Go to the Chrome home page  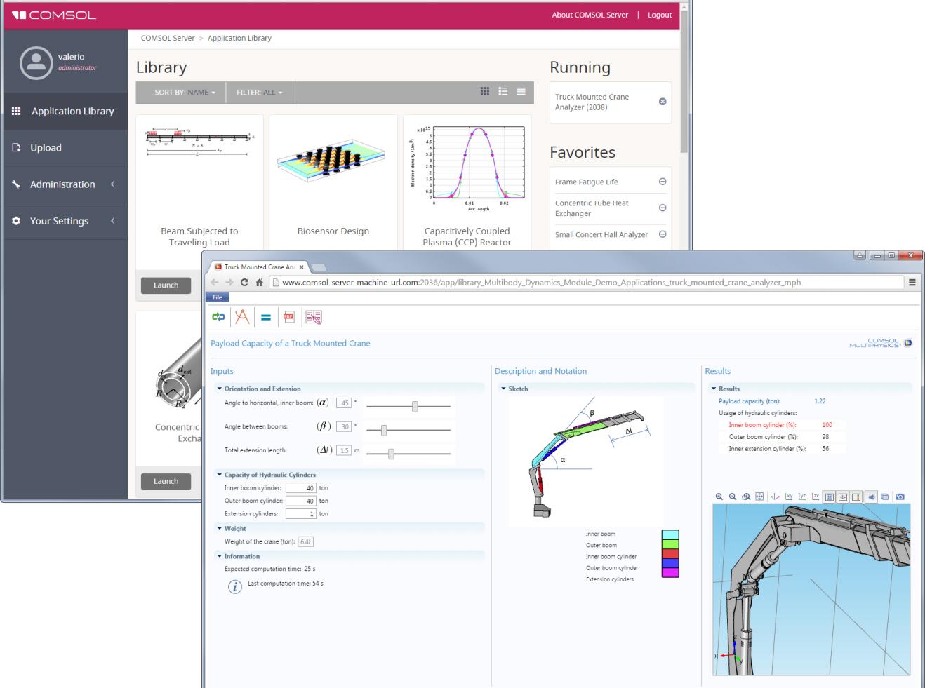click(x=259, y=283)
